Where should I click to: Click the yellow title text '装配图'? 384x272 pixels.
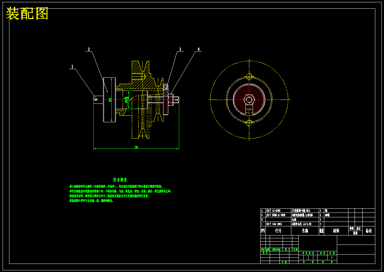click(27, 14)
